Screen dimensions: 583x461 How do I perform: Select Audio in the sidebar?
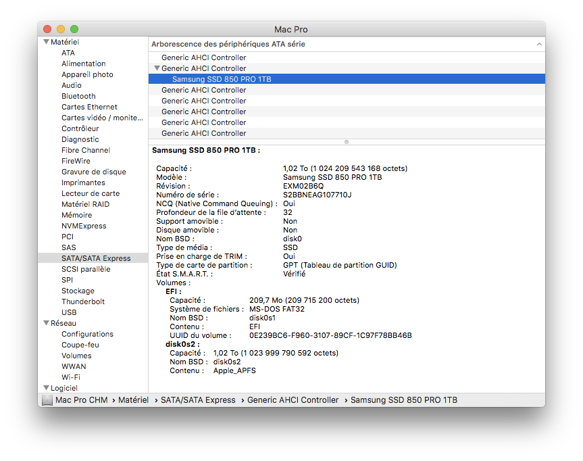click(72, 85)
